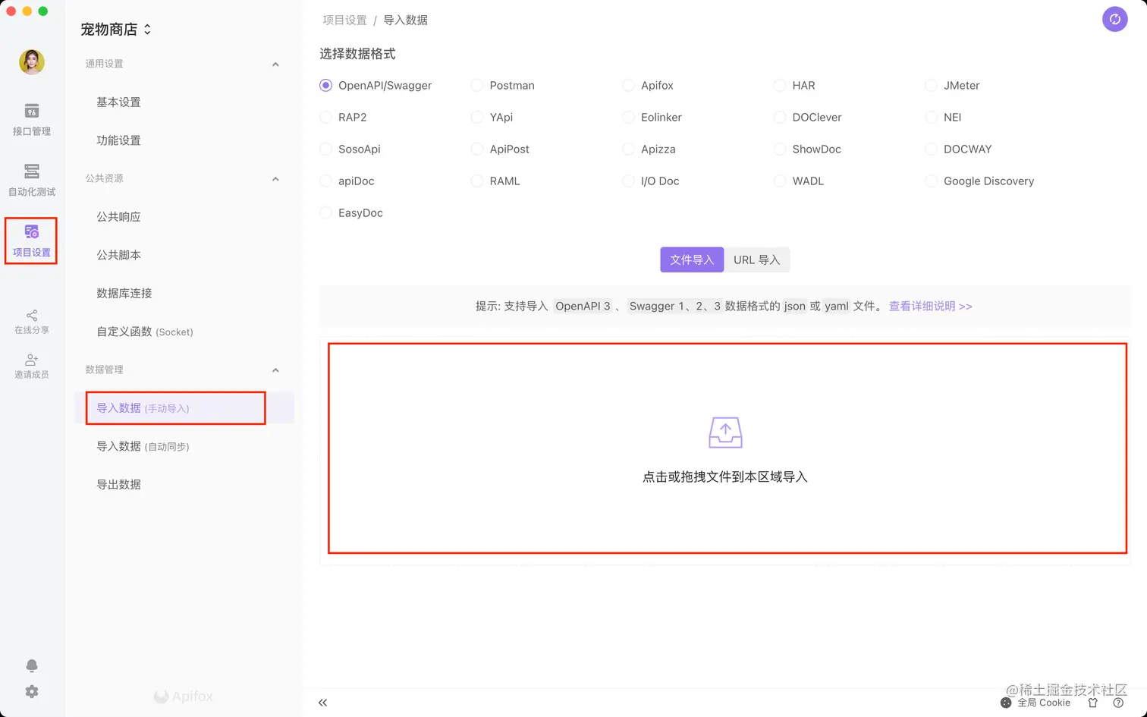Open the 在线分享 sharing icon

click(x=31, y=320)
